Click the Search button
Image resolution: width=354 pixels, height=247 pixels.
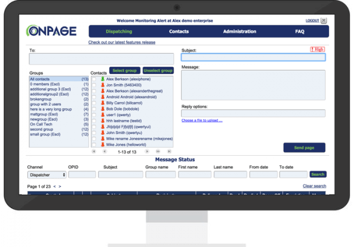pos(318,174)
